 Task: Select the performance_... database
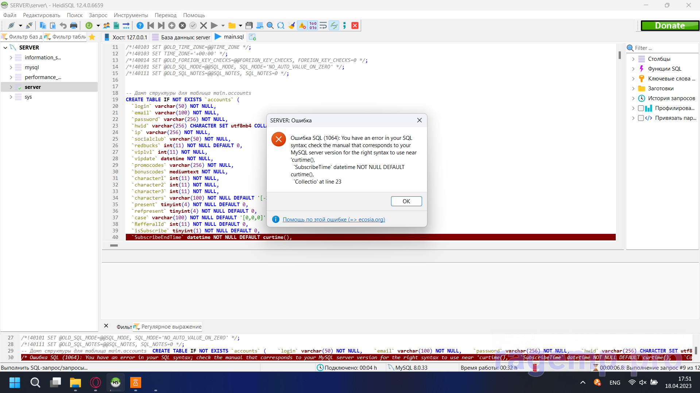coord(43,77)
